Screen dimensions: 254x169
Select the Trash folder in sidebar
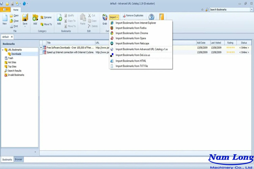click(11, 58)
